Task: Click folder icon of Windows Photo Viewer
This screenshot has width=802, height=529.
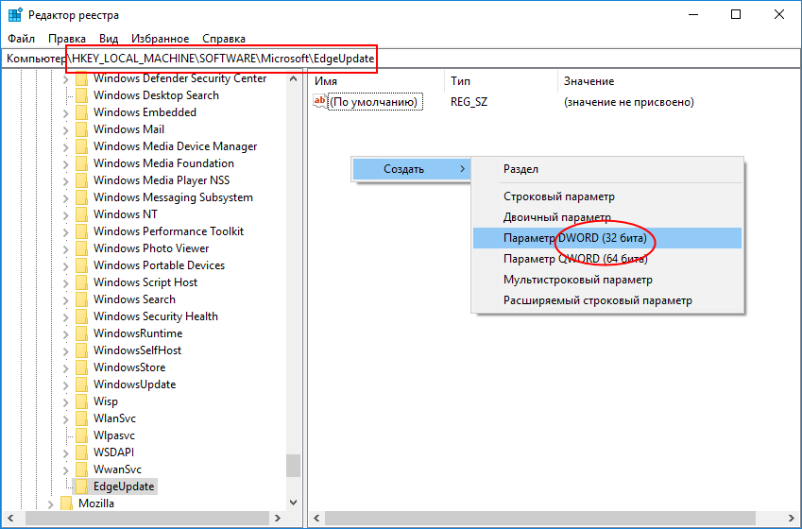Action: pyautogui.click(x=81, y=248)
